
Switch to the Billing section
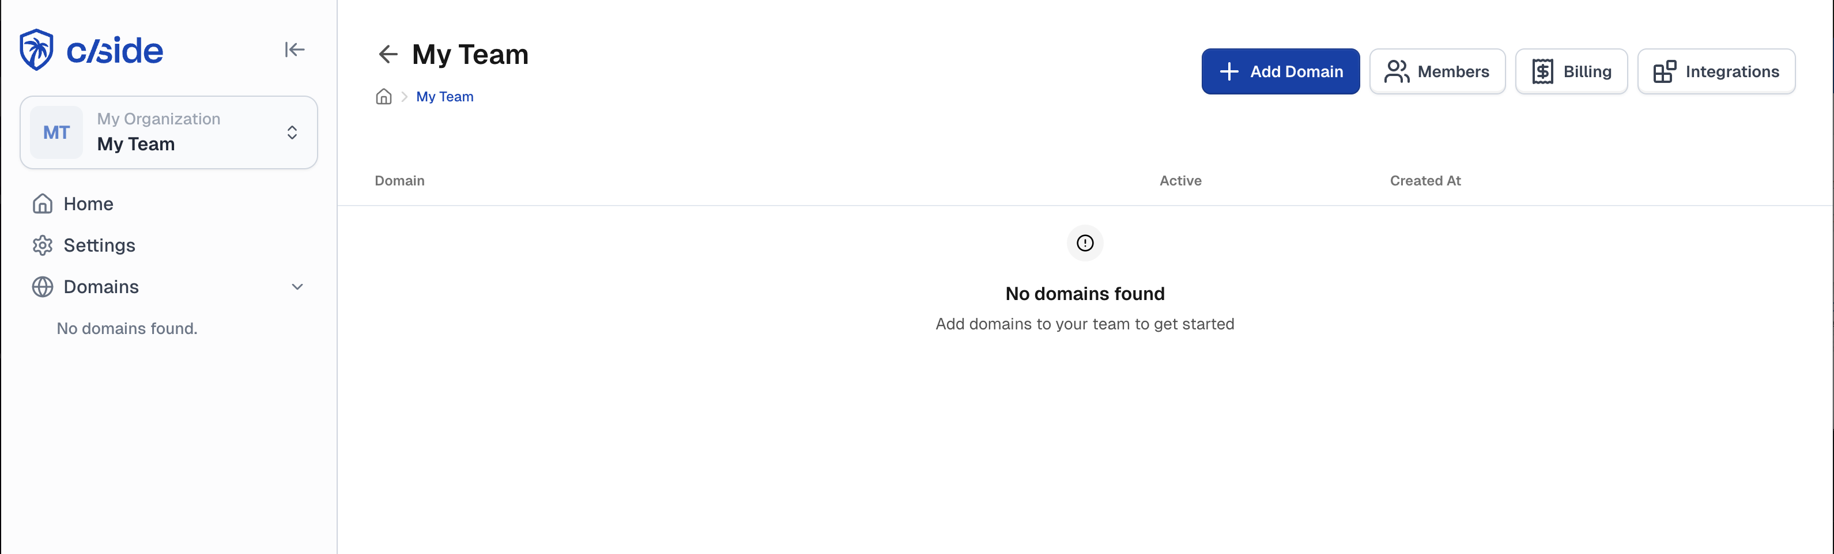click(x=1571, y=71)
